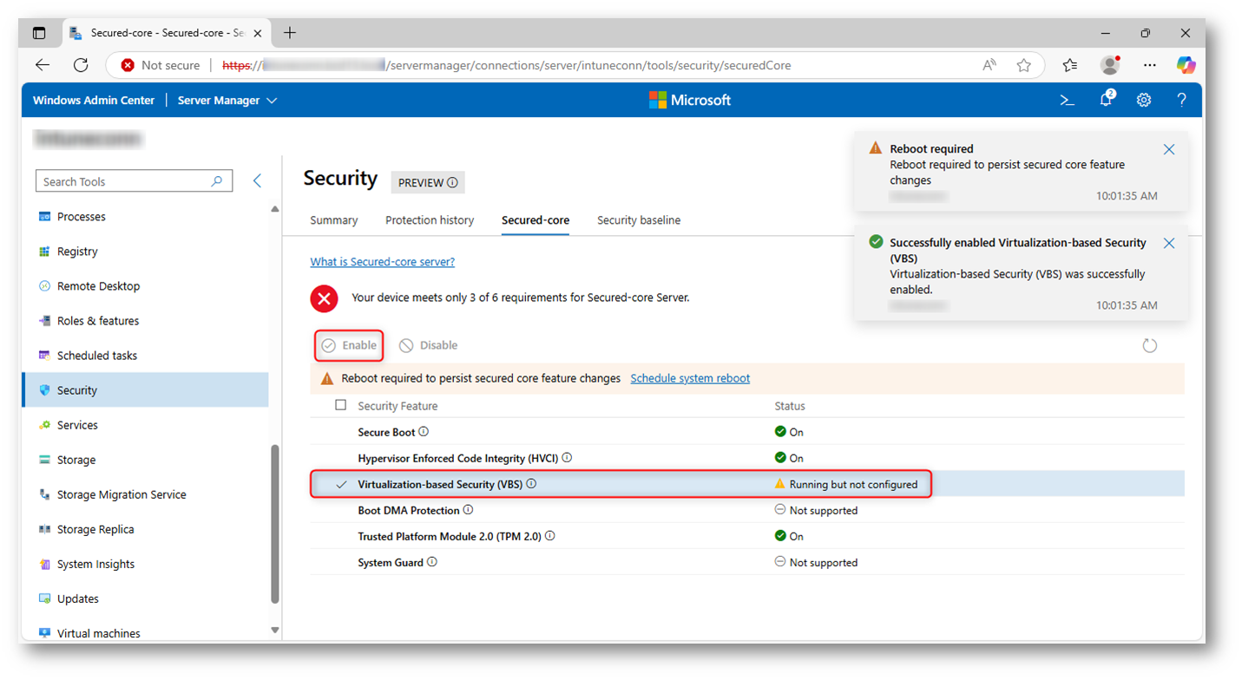The width and height of the screenshot is (1242, 680).
Task: Click the Disable button
Action: (x=429, y=345)
